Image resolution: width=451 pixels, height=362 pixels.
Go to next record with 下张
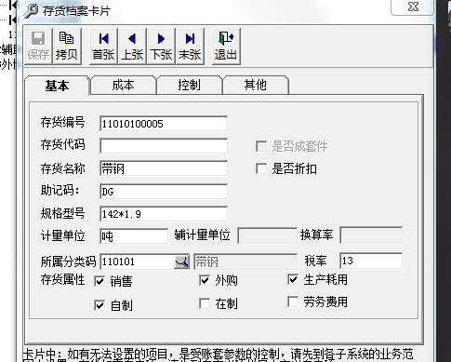[161, 47]
